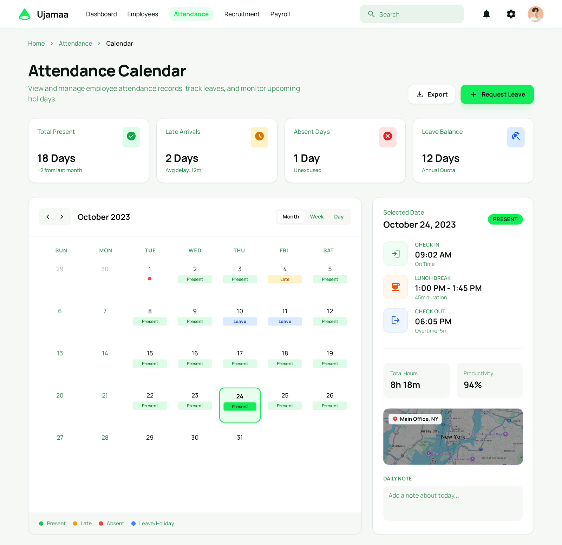Click the Ujamaa logo icon

click(25, 14)
